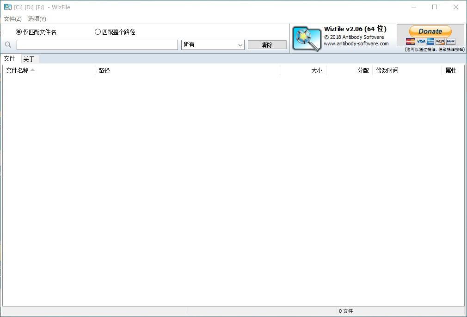Screen dimensions: 467x317
Task: Open the 选项(Y) menu
Action: click(37, 19)
